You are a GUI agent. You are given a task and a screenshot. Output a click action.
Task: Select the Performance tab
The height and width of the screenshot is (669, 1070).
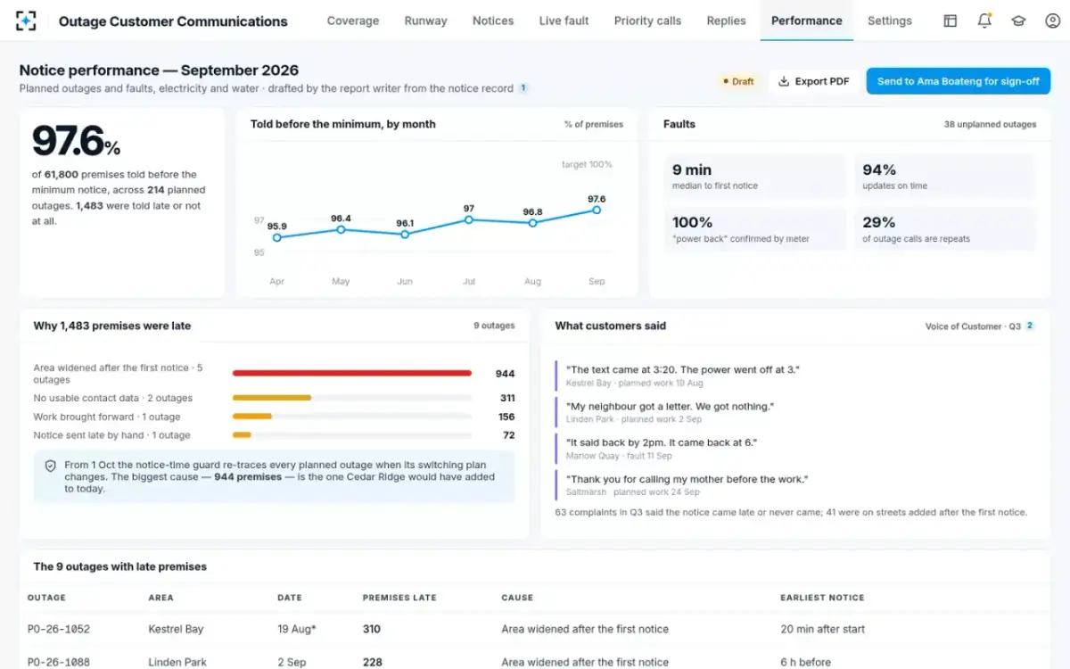pos(807,21)
